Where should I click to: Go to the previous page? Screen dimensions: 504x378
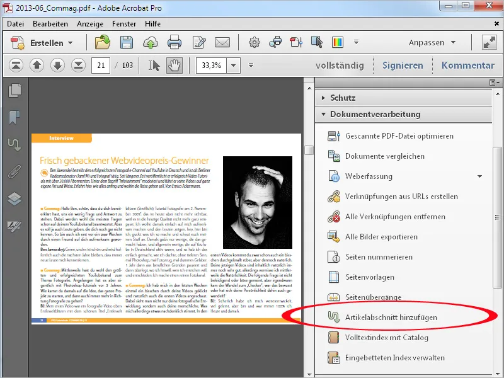(37, 64)
